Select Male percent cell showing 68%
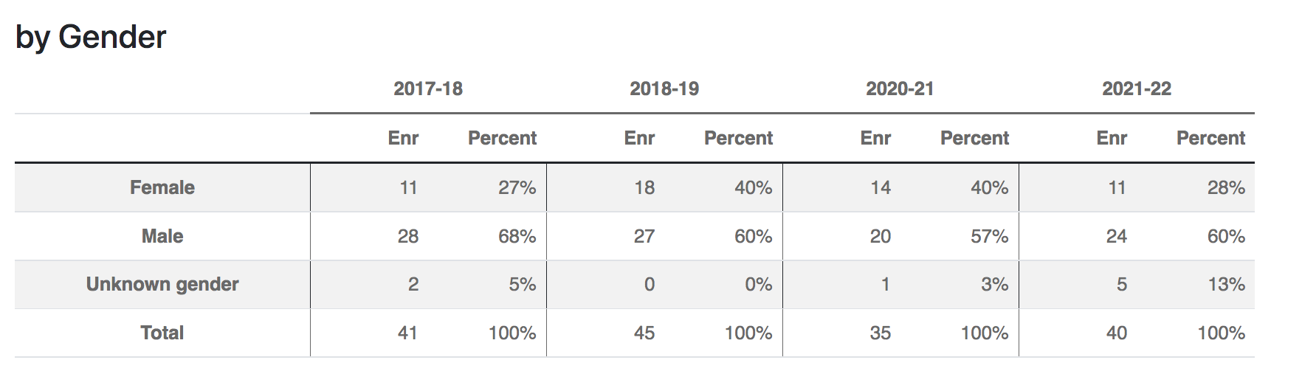1302x388 pixels. 517,236
